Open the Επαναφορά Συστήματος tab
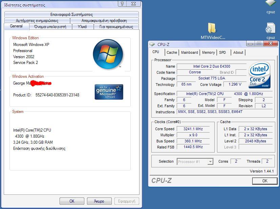 [71, 15]
